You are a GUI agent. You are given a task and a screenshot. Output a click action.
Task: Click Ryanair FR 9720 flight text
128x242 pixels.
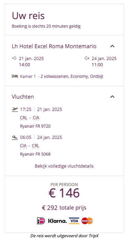click(x=35, y=126)
